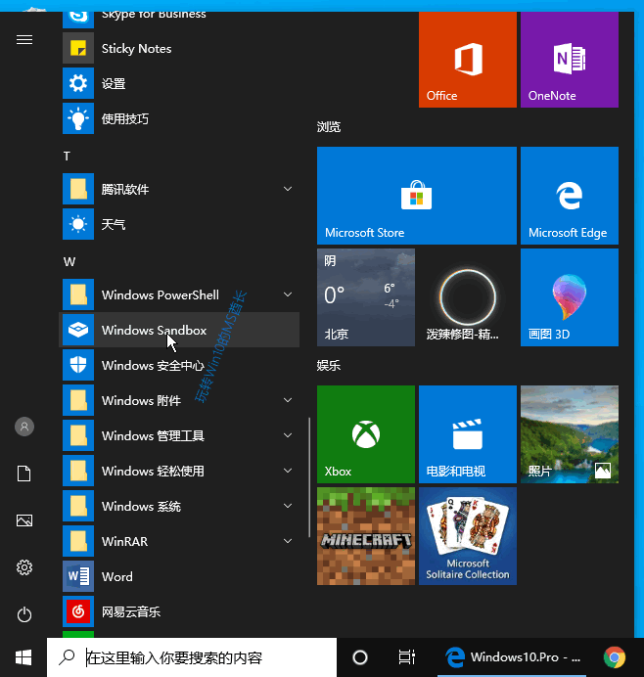Image resolution: width=644 pixels, height=677 pixels.
Task: Open the 设置 app in the list
Action: click(x=179, y=83)
